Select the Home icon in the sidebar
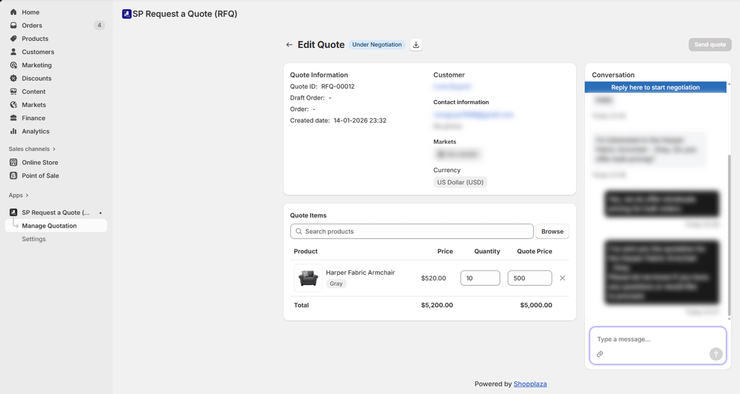 pos(13,12)
